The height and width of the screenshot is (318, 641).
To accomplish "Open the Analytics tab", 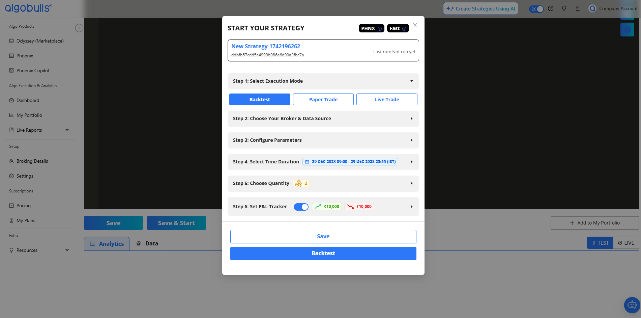I will coord(107,244).
